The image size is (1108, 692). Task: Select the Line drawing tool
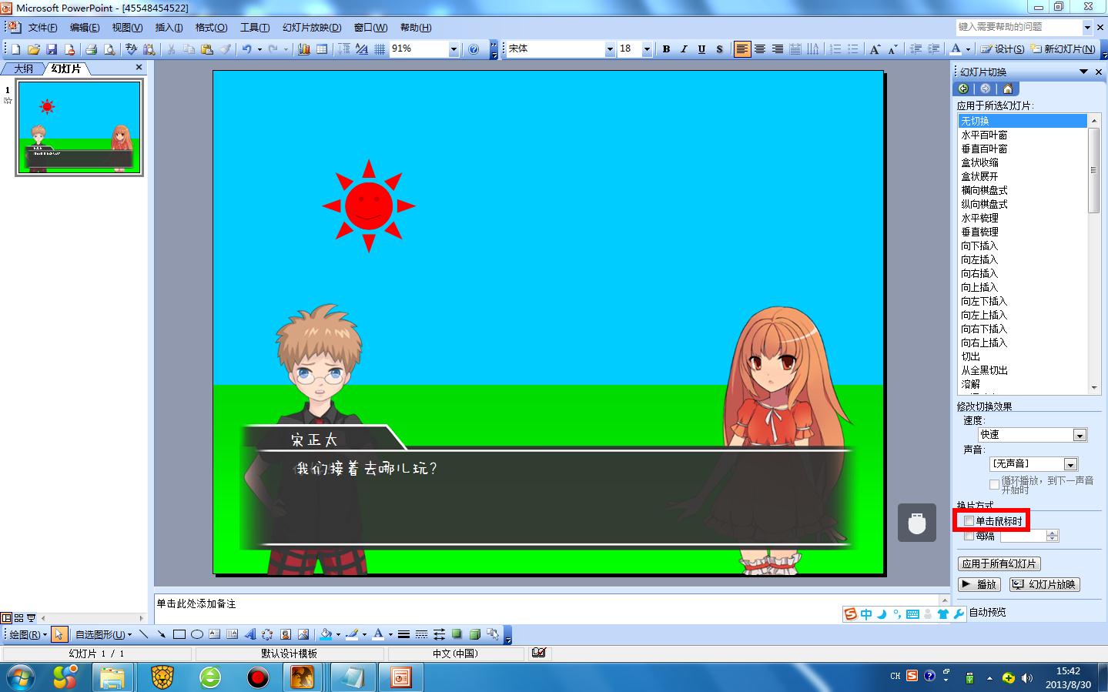click(x=144, y=634)
